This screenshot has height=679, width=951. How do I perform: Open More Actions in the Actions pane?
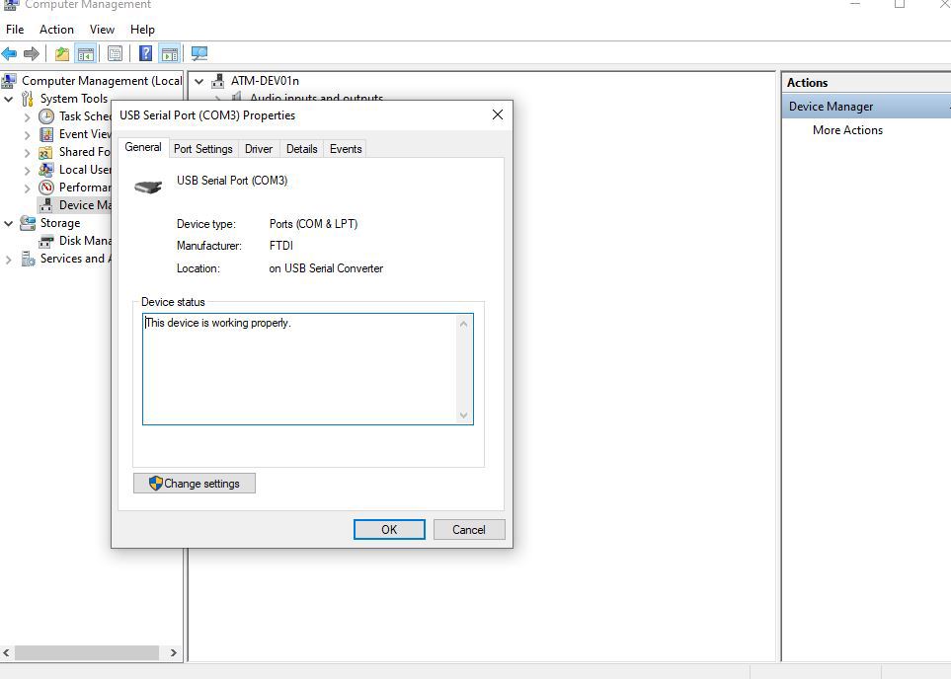pos(846,129)
